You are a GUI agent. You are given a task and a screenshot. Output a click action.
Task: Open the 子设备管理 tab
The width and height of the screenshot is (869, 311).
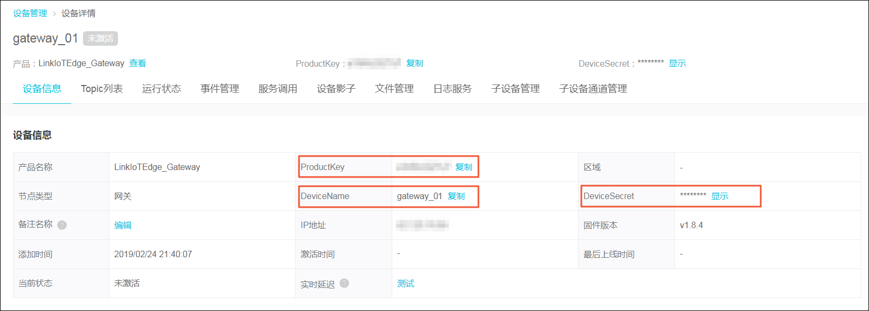click(x=516, y=89)
